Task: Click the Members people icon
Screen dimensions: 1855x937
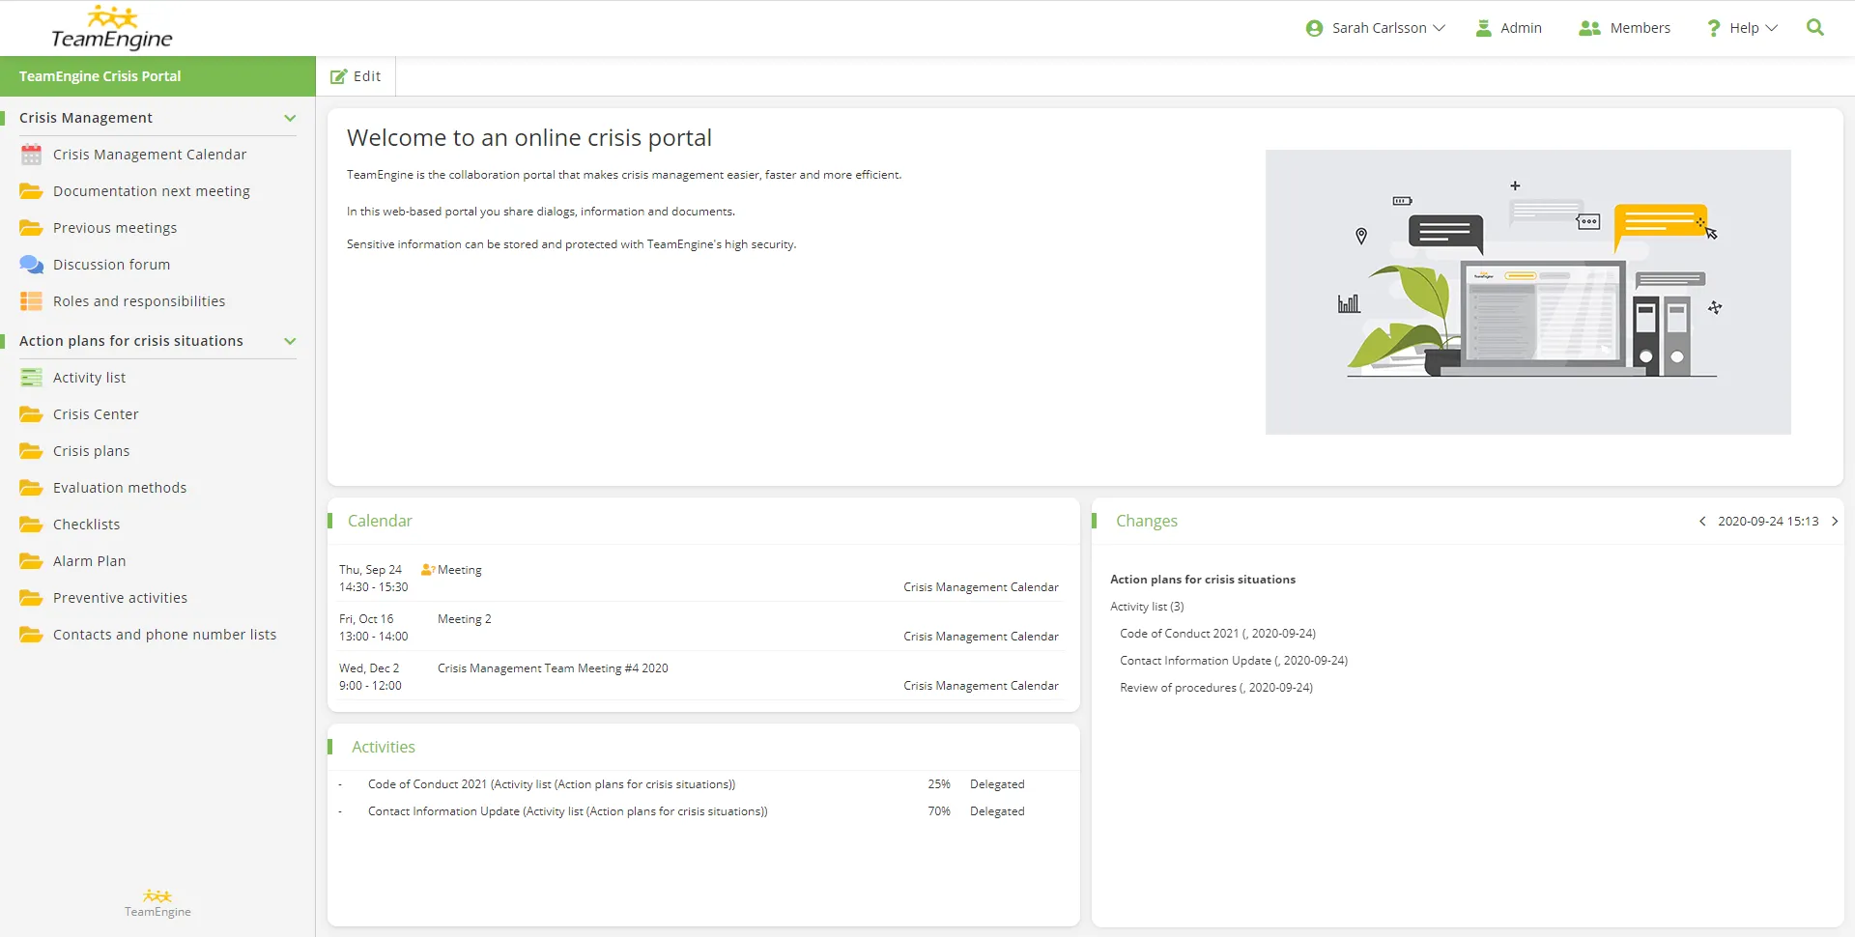Action: [1589, 28]
